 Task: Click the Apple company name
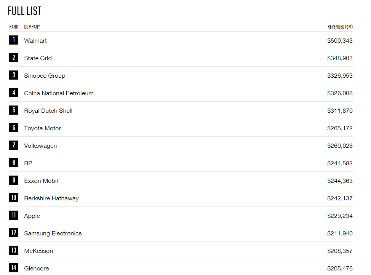click(x=32, y=216)
